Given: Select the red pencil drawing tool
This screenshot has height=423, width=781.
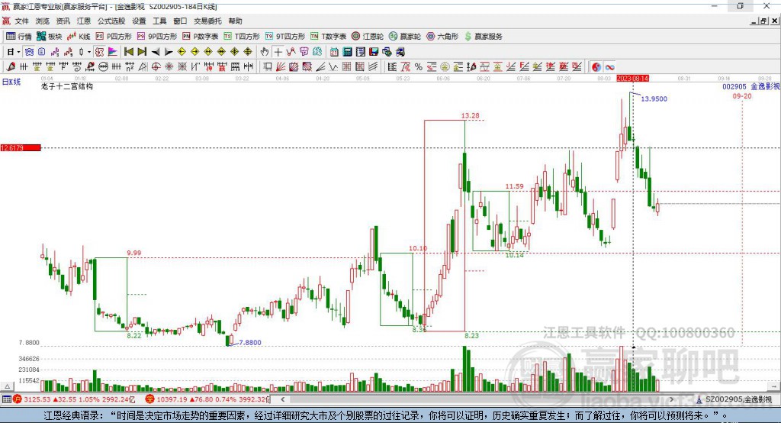Looking at the screenshot, I should 11,67.
